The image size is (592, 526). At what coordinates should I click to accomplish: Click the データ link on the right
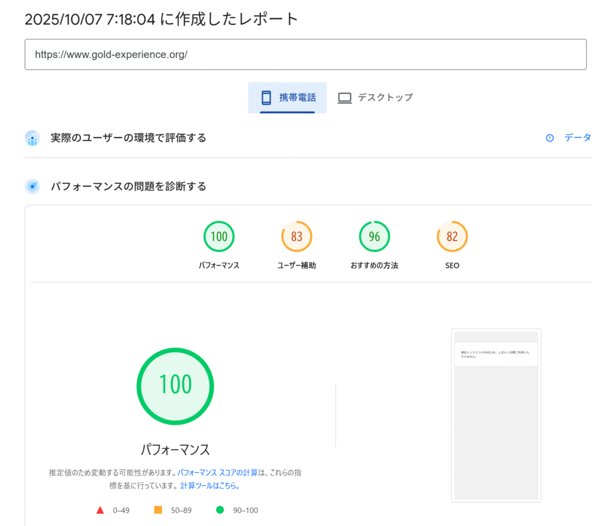577,138
